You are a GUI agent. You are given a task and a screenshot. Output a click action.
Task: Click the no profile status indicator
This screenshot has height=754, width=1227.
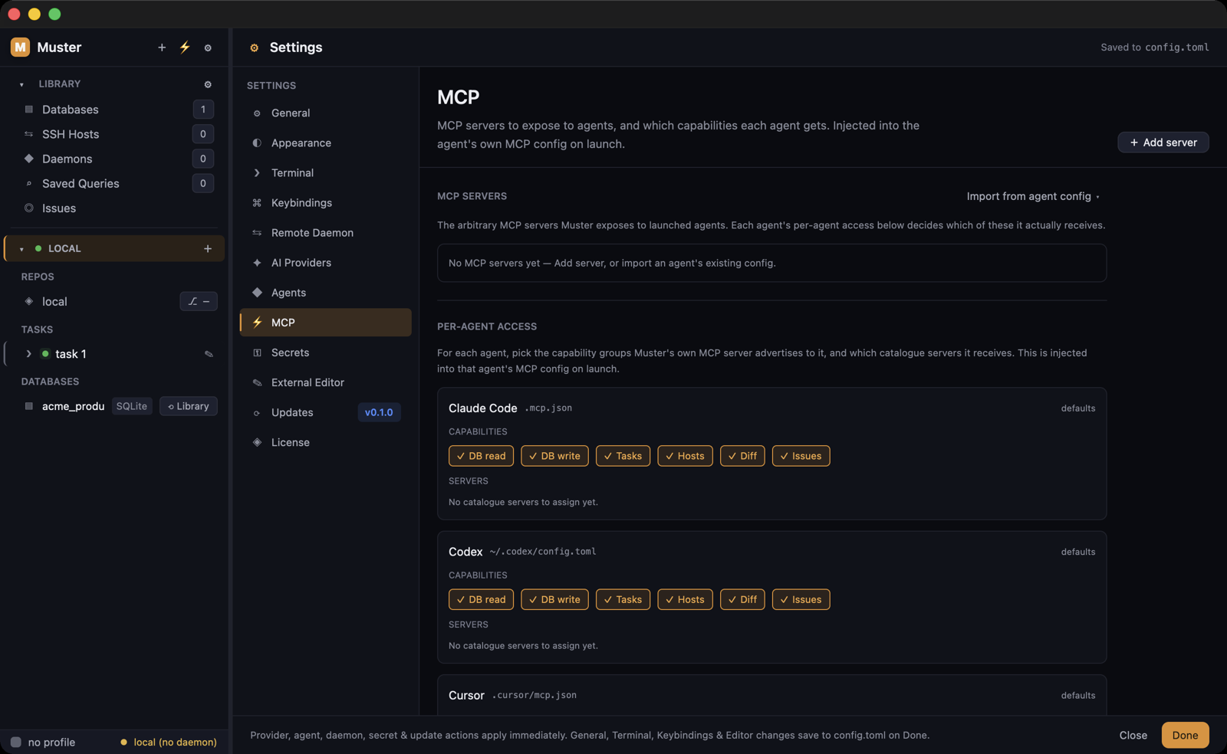[x=43, y=742]
